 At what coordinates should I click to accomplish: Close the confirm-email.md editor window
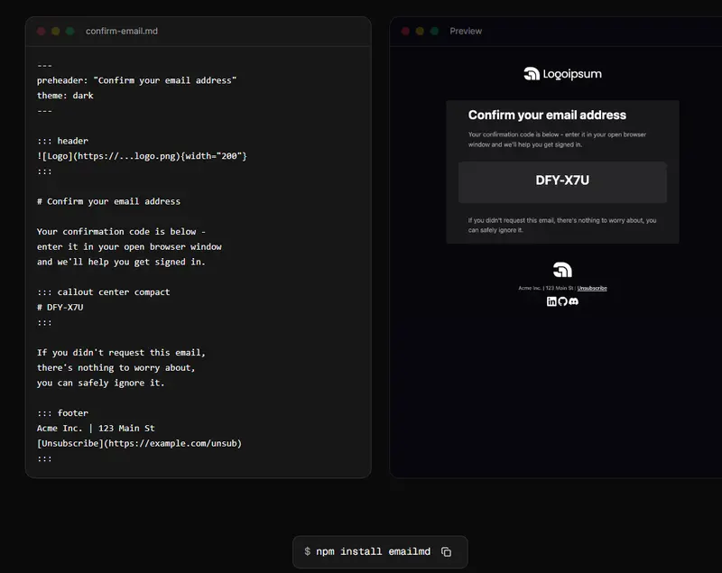coord(42,32)
